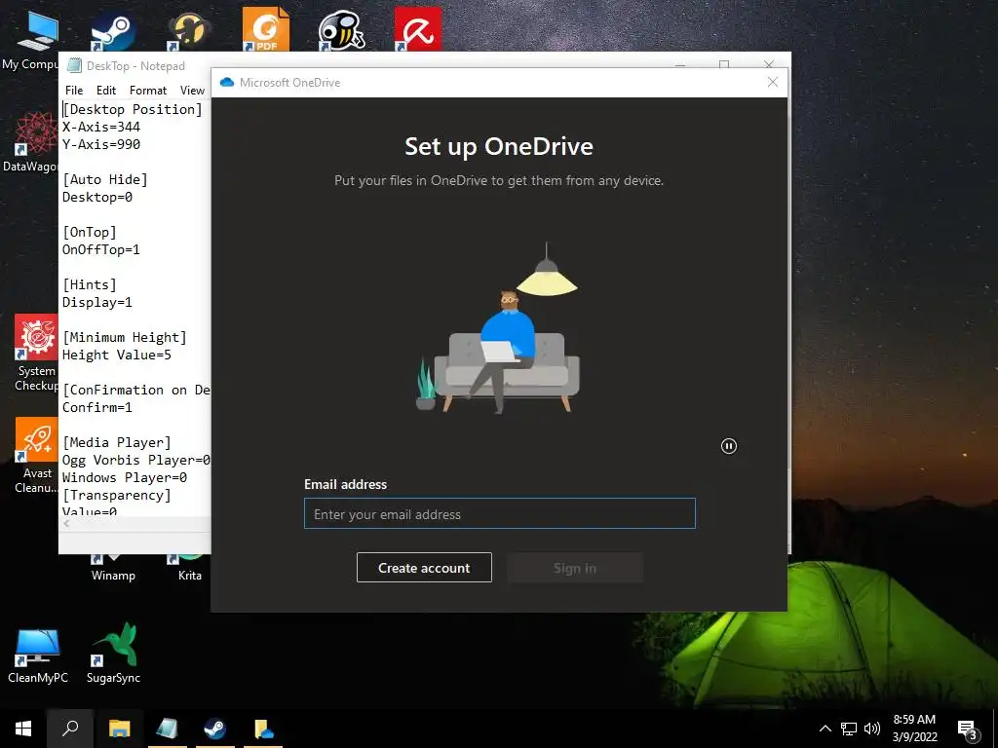
Task: Open the Avast Cleanup desktop shortcut
Action: pos(36,456)
